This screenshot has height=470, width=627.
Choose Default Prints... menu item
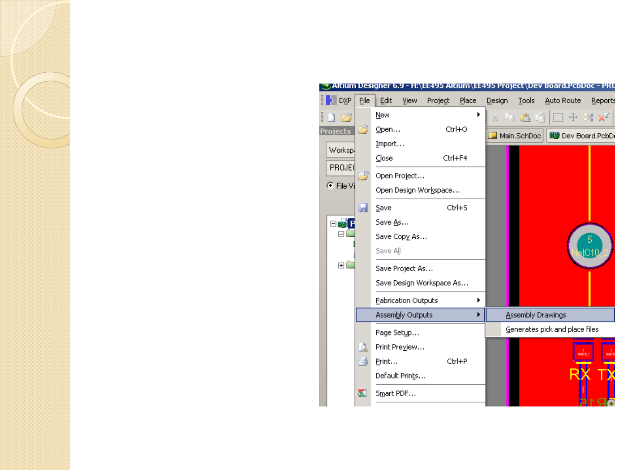point(421,376)
